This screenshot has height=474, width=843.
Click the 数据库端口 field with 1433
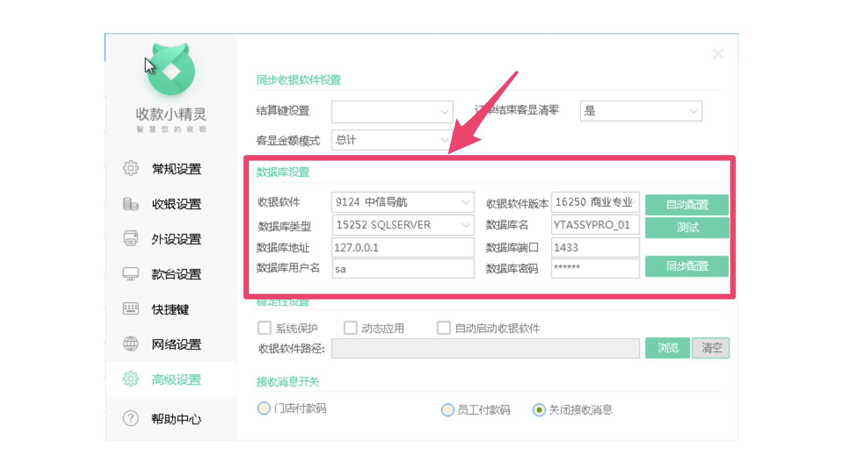595,248
